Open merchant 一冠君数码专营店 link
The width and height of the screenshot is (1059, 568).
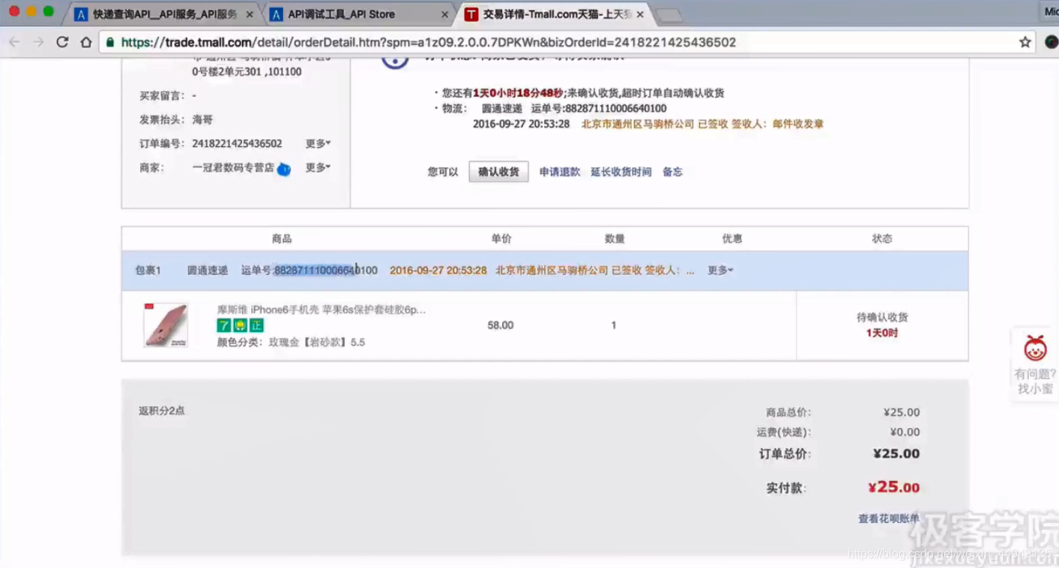233,168
